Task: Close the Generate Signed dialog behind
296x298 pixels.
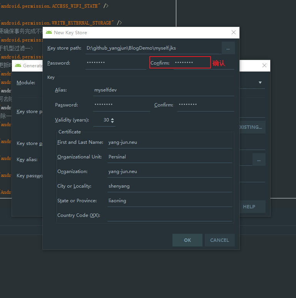Action: point(264,66)
